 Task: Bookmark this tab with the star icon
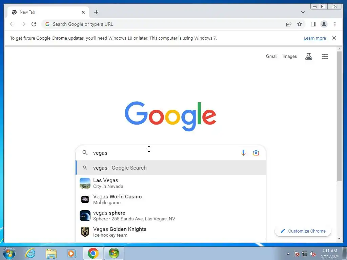point(300,24)
